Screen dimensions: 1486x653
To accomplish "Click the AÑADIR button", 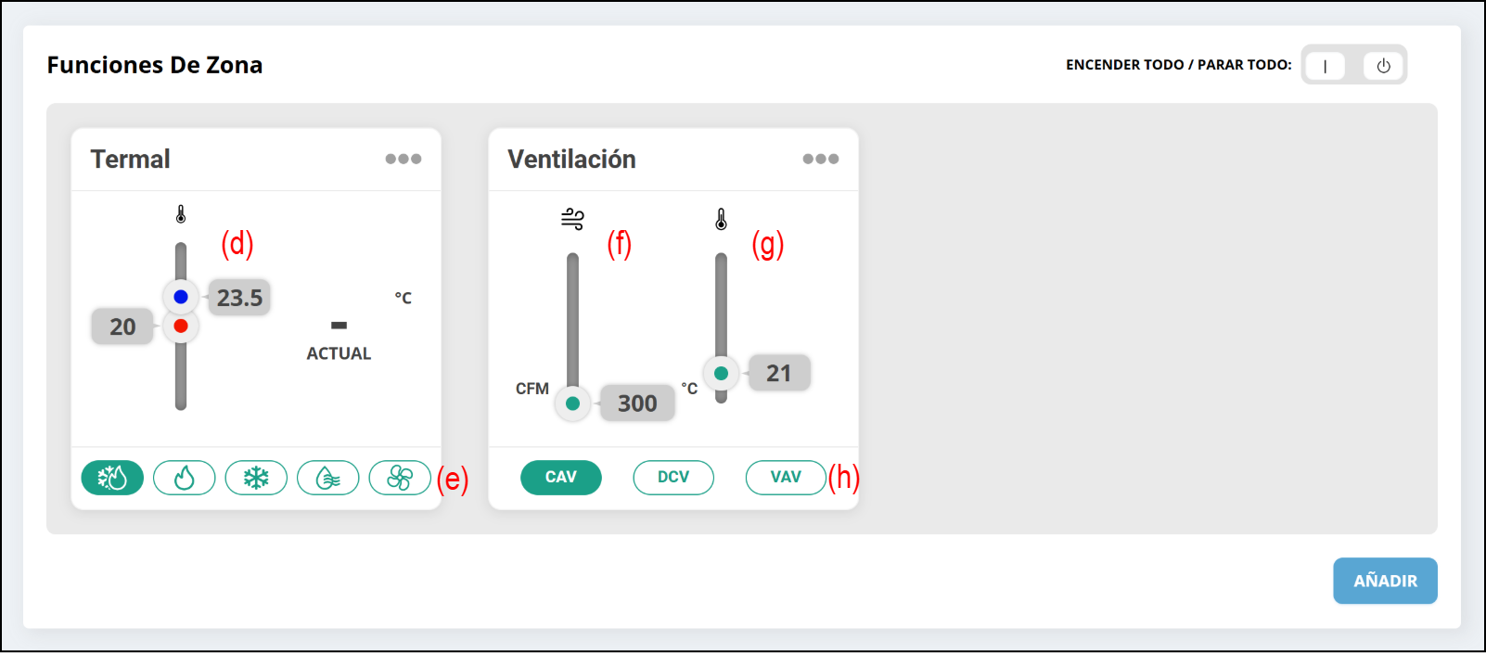I will 1385,581.
